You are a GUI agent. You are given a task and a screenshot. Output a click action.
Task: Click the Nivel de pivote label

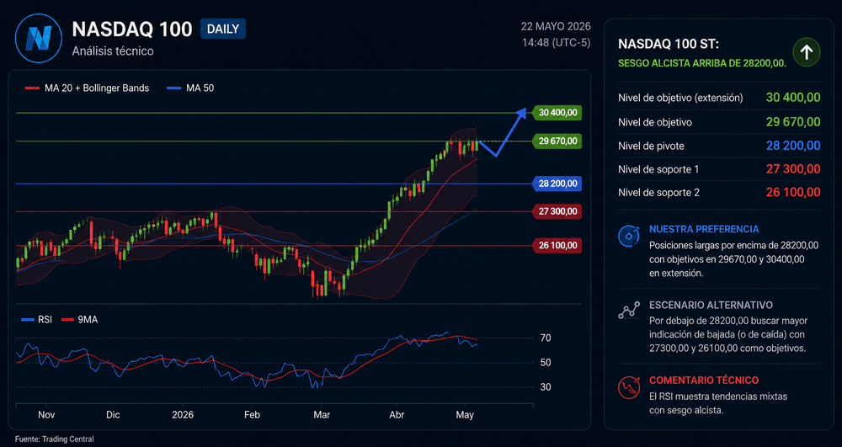652,146
